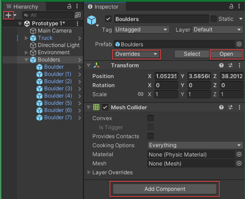Click the Scale constrain proportions link icon
Viewport: 245px width, 199px height.
pyautogui.click(x=140, y=94)
